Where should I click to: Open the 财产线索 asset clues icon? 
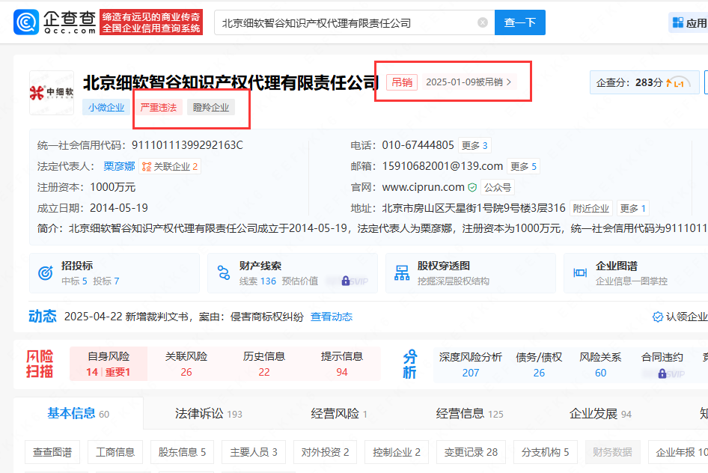tap(222, 273)
